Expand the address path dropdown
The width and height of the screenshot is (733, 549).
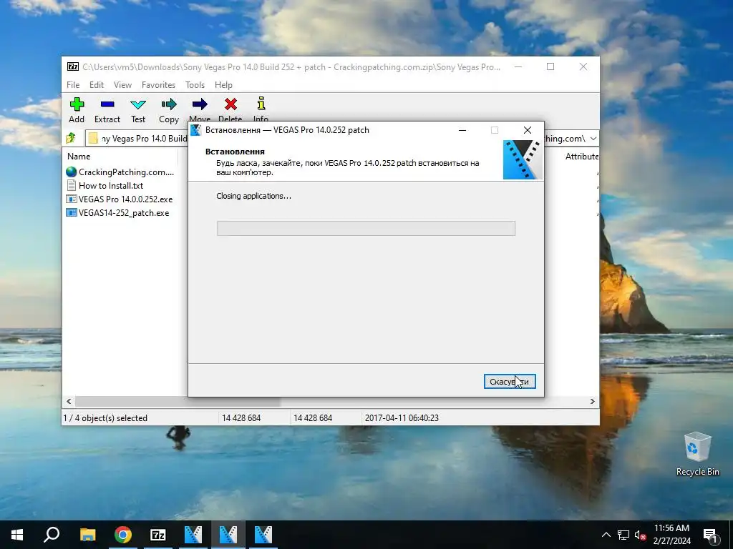coord(593,138)
